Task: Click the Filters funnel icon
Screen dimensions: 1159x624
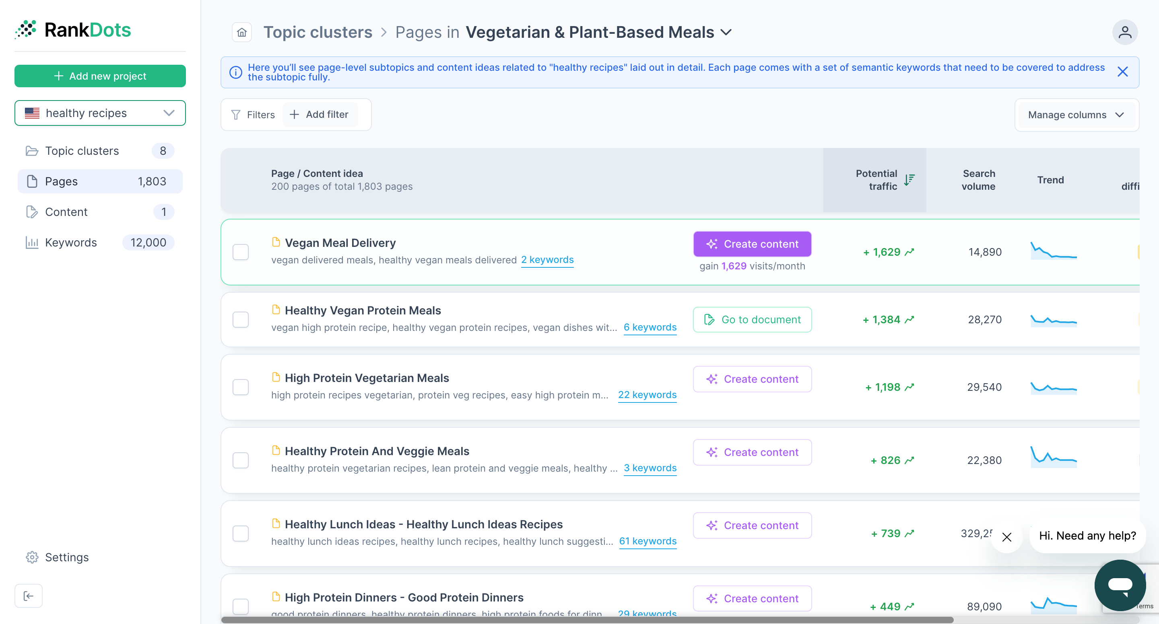Action: coord(236,115)
